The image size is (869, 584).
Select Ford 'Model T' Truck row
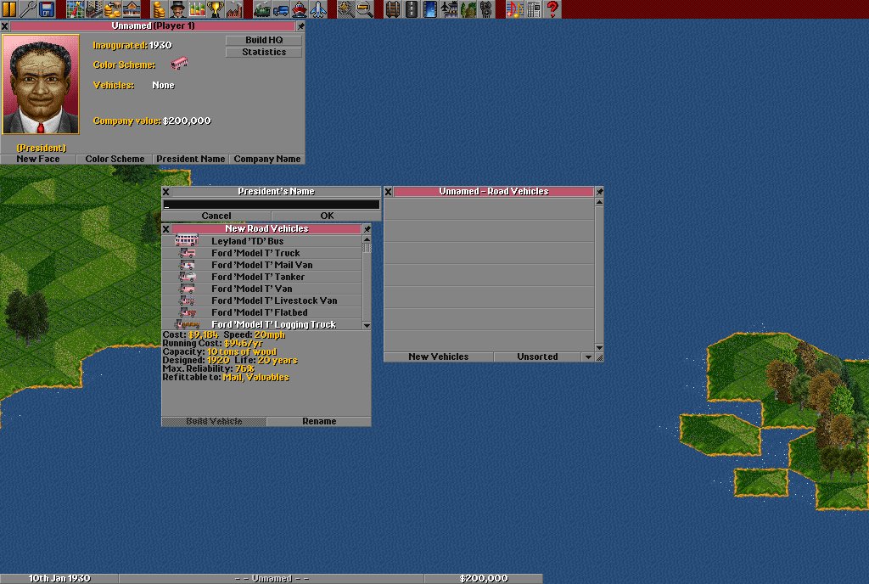[261, 253]
